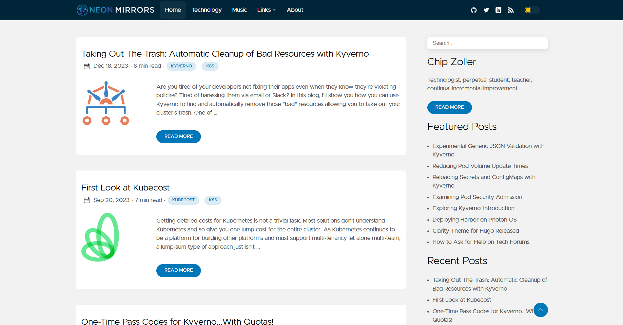Open the First Look at Kubecost post title

tap(126, 188)
